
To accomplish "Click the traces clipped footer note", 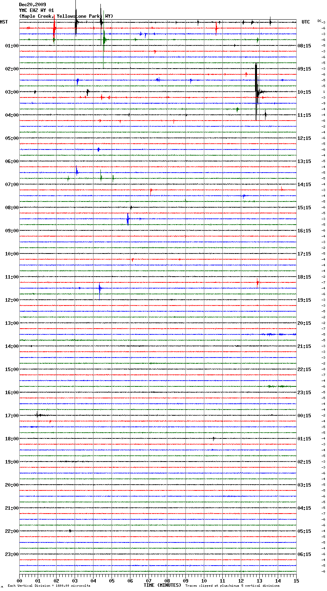I will tap(232, 586).
